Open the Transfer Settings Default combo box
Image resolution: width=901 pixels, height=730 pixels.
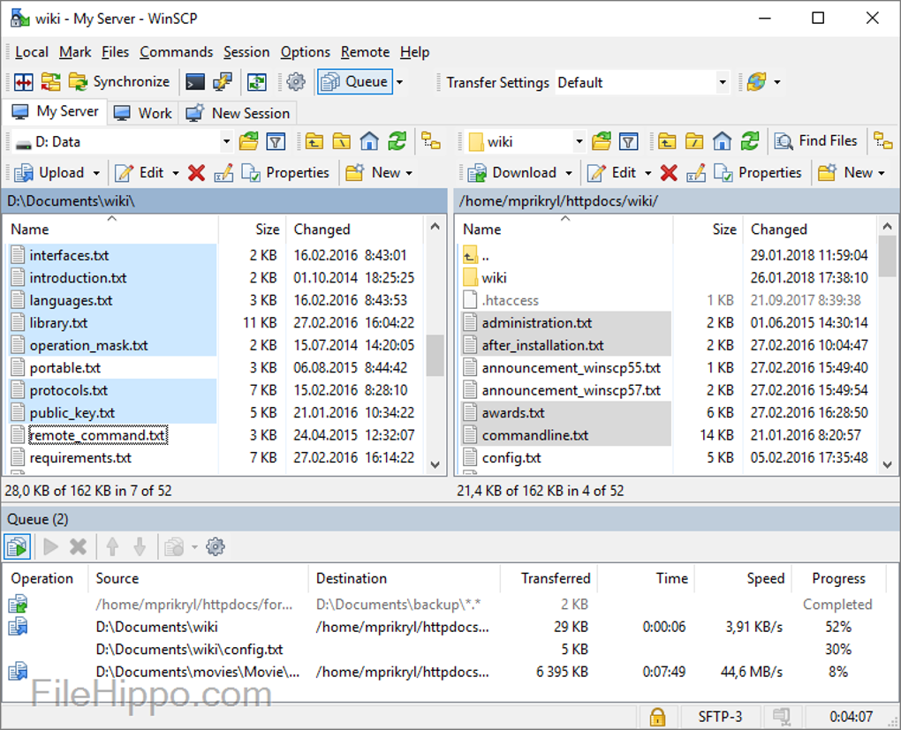click(x=642, y=83)
